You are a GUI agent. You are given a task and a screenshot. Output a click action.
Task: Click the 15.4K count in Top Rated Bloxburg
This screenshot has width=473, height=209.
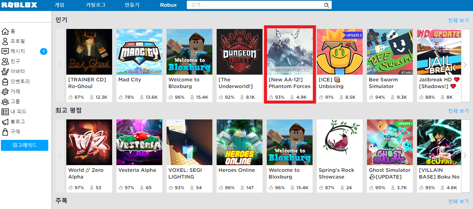pyautogui.click(x=302, y=188)
